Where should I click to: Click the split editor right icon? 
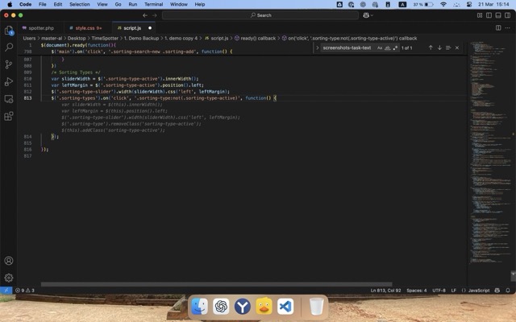[x=497, y=27]
